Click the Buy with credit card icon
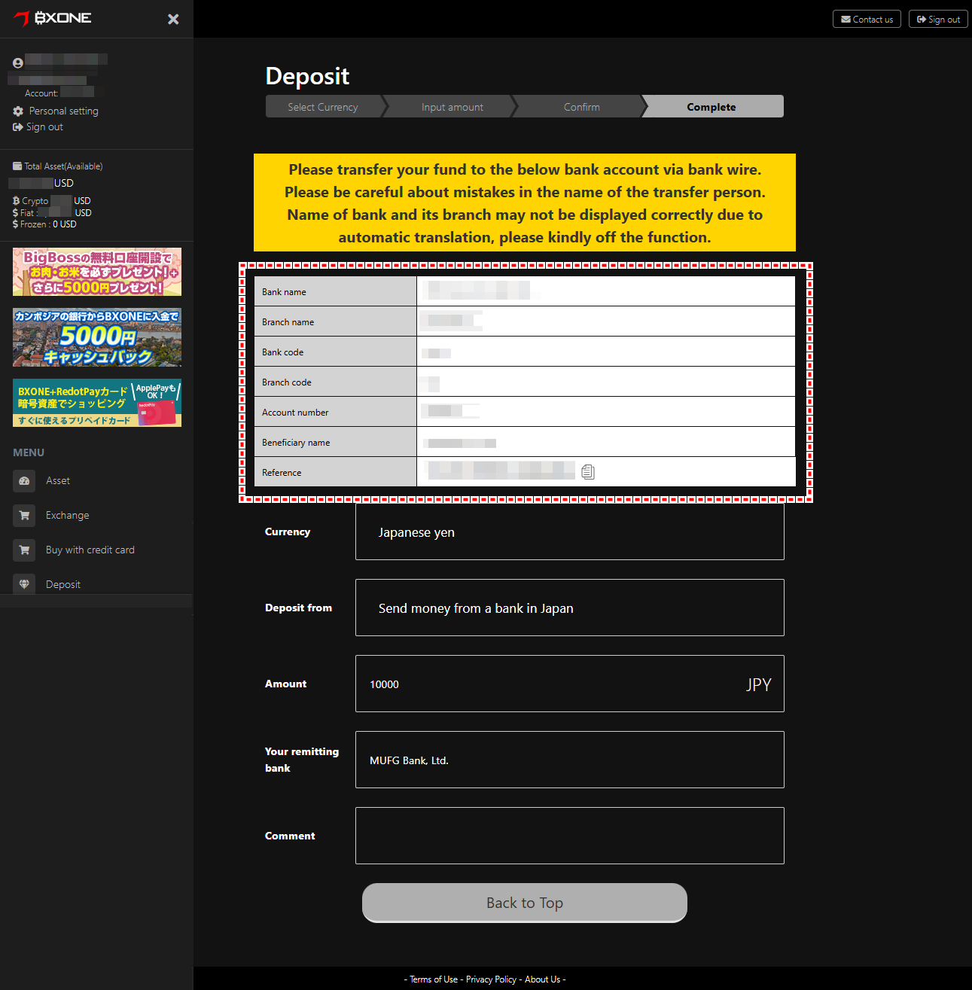This screenshot has width=972, height=990. pos(24,550)
